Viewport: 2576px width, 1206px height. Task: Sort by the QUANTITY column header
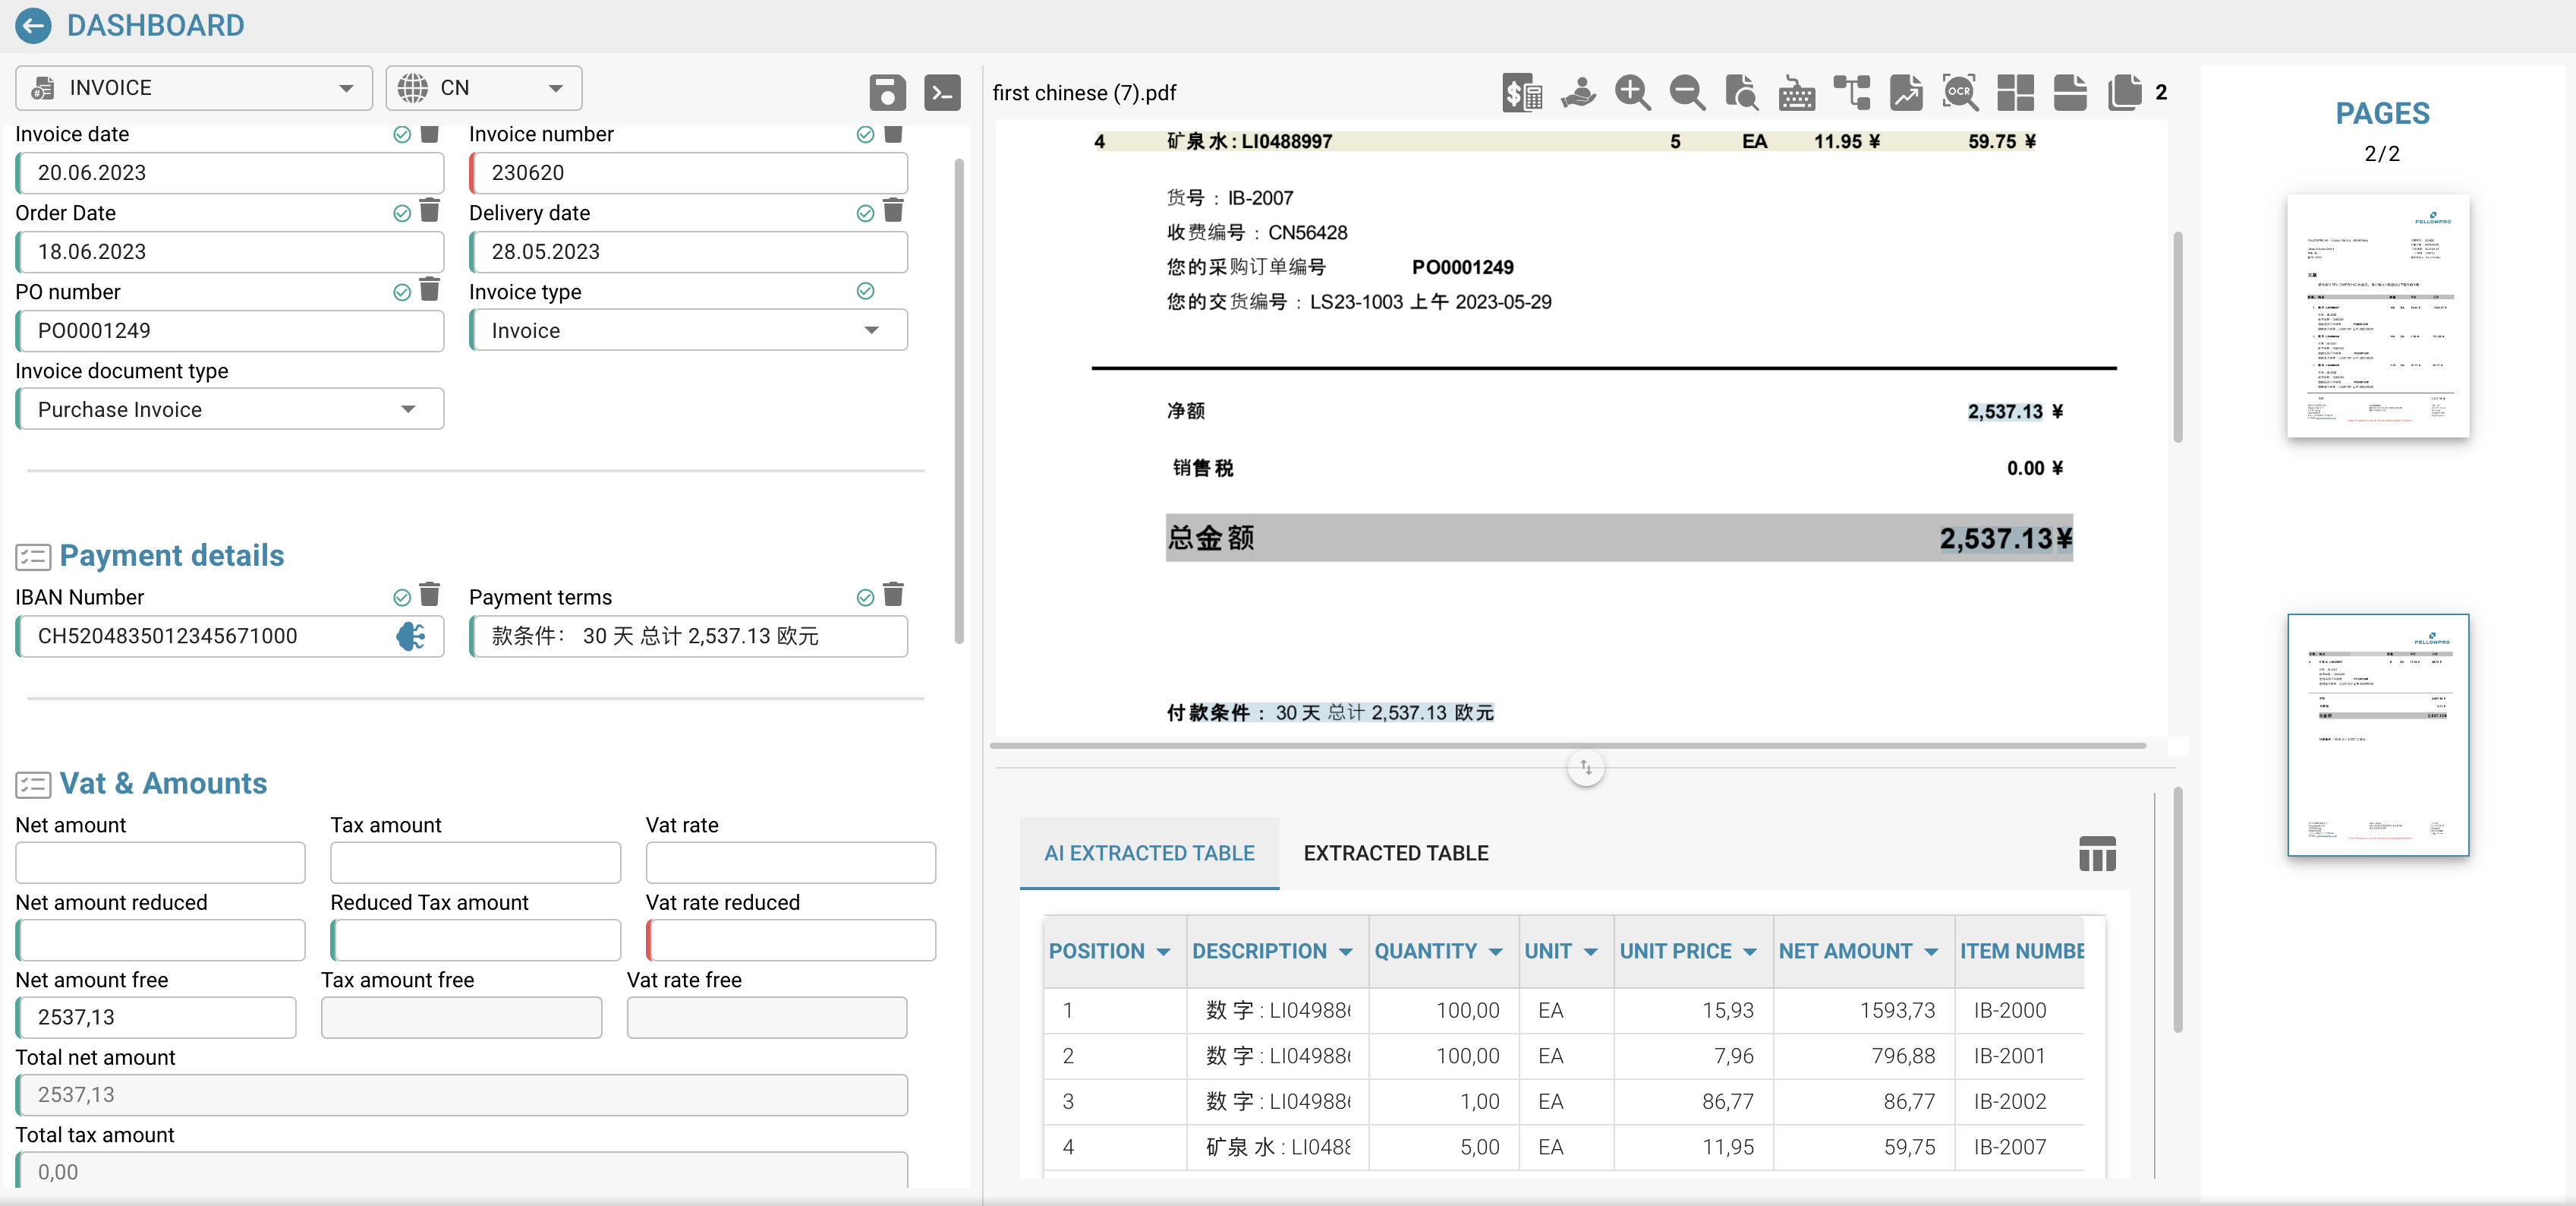point(1425,951)
